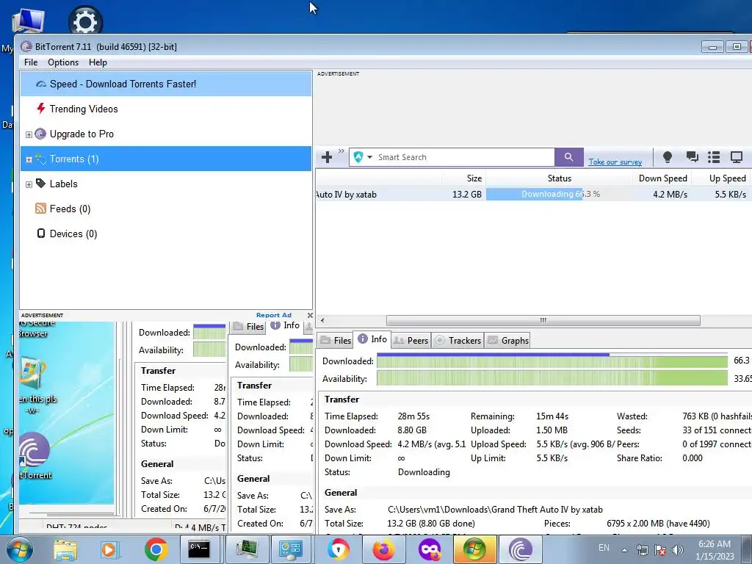Open the Windows Start button

18,549
